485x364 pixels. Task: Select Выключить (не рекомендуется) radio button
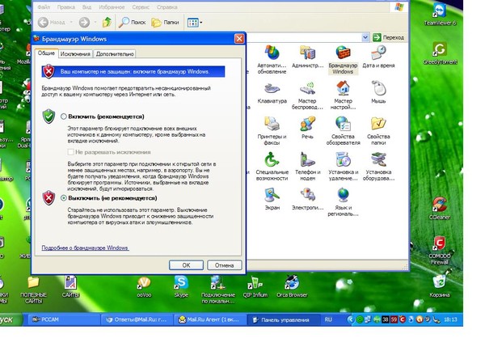pos(64,198)
